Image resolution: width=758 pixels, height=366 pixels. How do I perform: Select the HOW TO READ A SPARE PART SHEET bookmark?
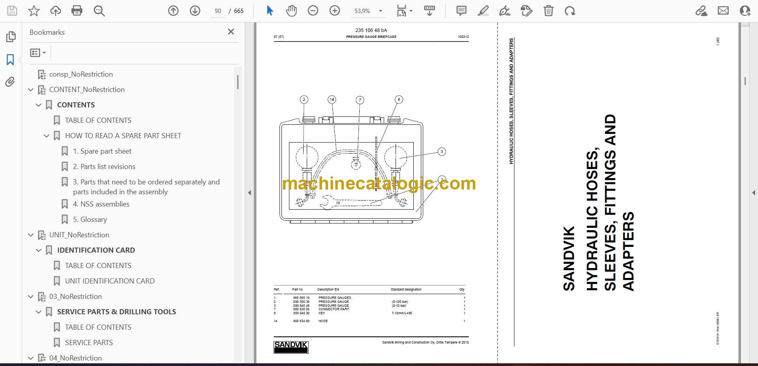(x=123, y=136)
